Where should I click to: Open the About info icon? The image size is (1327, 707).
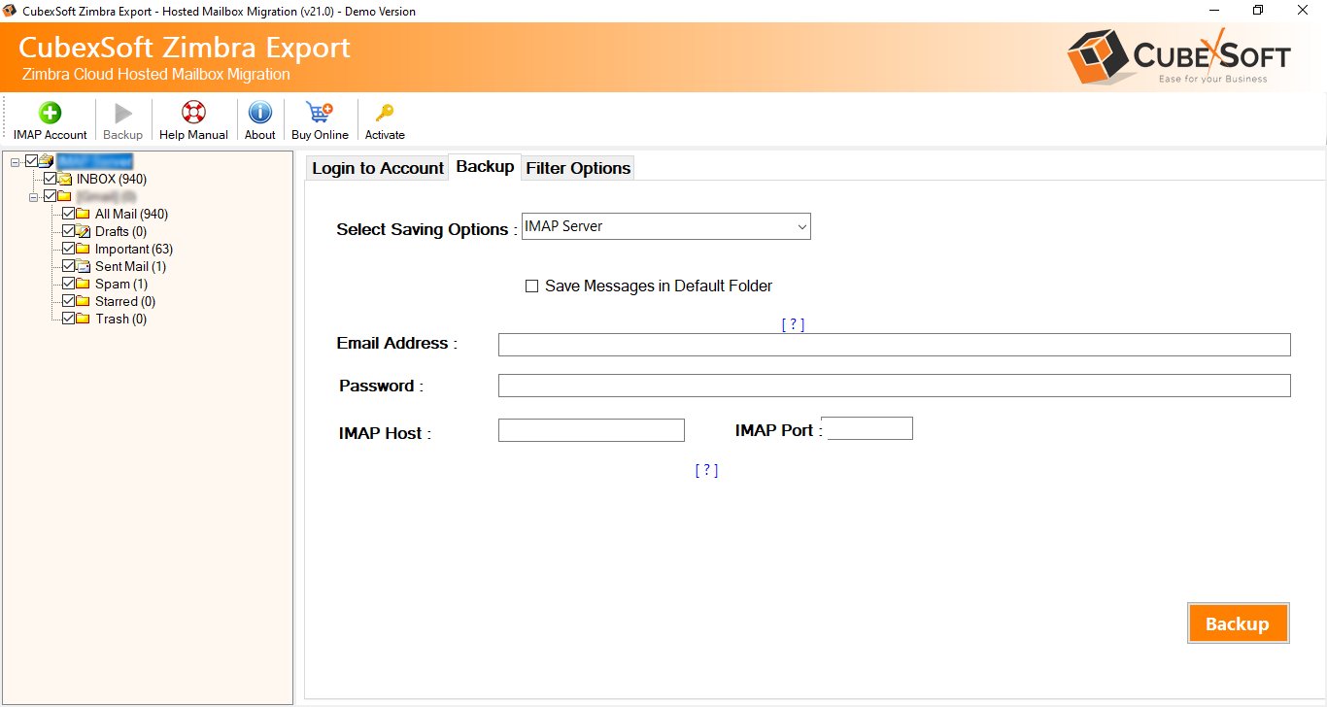[x=259, y=113]
